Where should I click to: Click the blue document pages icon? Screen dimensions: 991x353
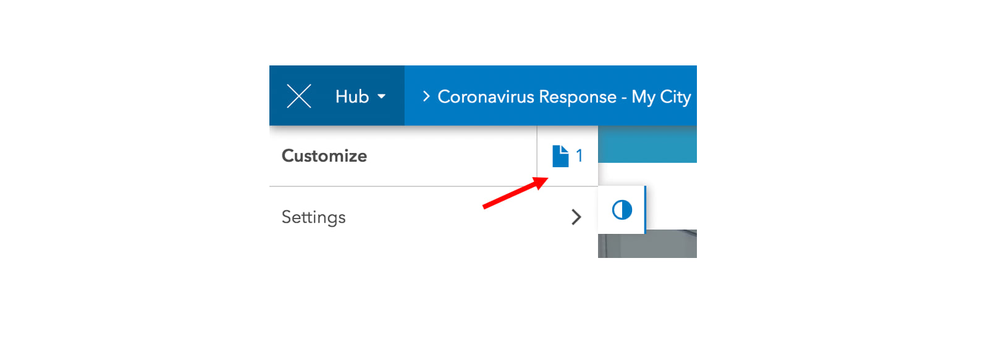pos(560,156)
